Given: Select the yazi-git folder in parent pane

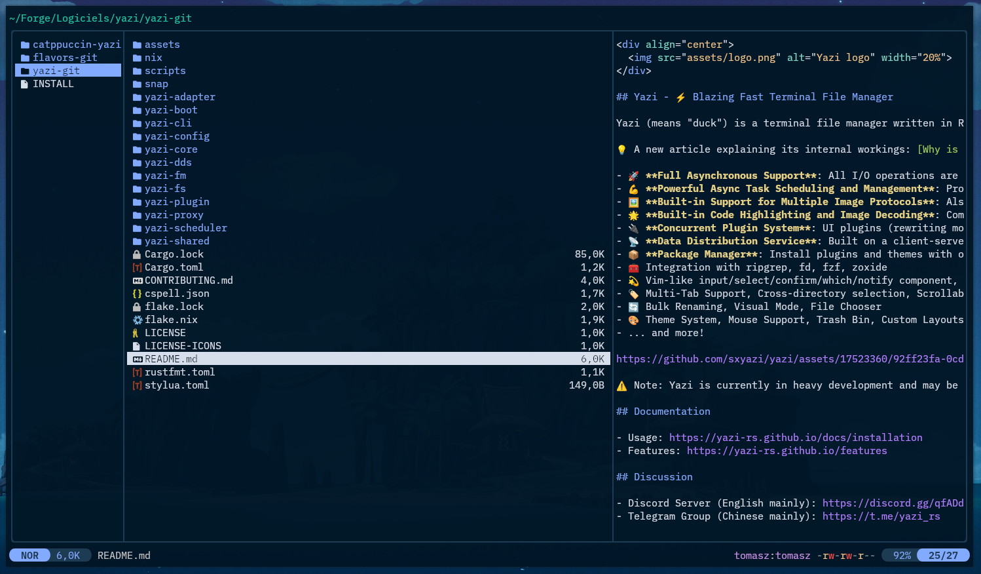Looking at the screenshot, I should tap(68, 71).
